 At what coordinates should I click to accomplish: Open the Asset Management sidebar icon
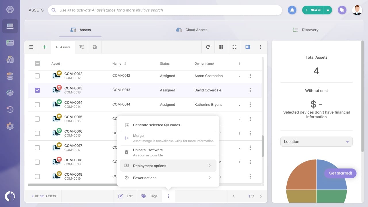[10, 26]
